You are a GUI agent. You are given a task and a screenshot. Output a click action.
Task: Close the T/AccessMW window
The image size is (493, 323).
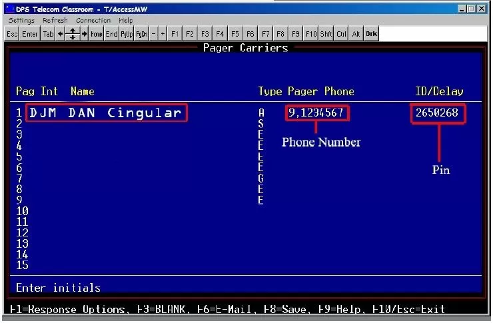point(482,9)
